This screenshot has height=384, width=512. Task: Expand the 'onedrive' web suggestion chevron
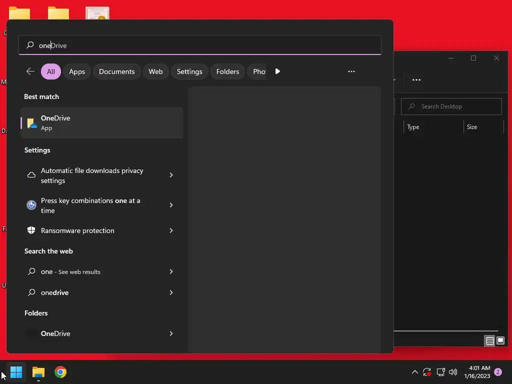click(x=171, y=292)
